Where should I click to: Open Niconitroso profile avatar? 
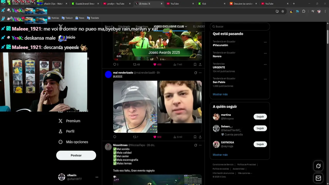click(x=108, y=147)
